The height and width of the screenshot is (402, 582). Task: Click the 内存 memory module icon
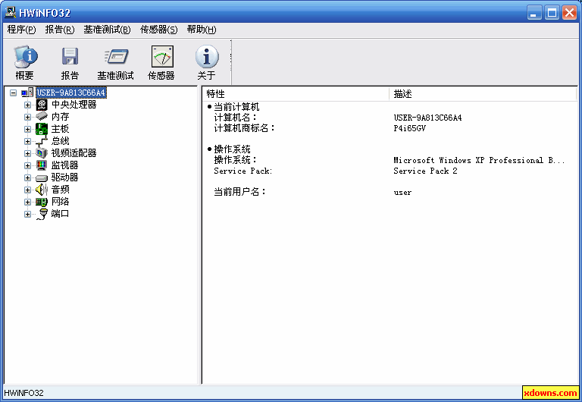coord(42,117)
